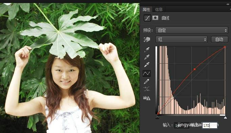The image size is (231, 133).
Task: Switch to the 属性 tab
Action: pyautogui.click(x=146, y=9)
